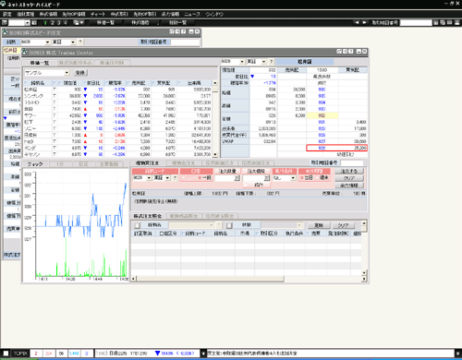
Task: Toggle the 銘柄名 filter checkbox
Action: [x=137, y=225]
